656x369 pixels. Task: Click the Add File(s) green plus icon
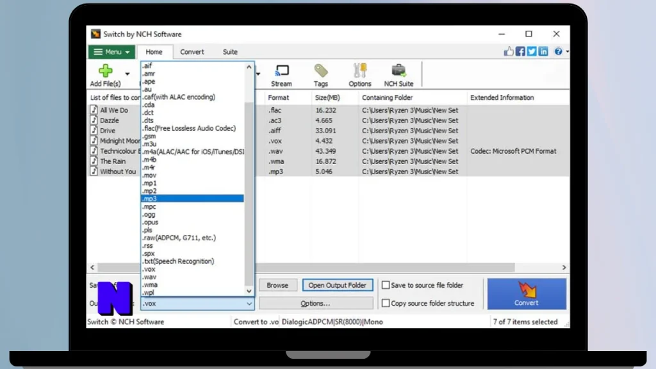pos(106,70)
